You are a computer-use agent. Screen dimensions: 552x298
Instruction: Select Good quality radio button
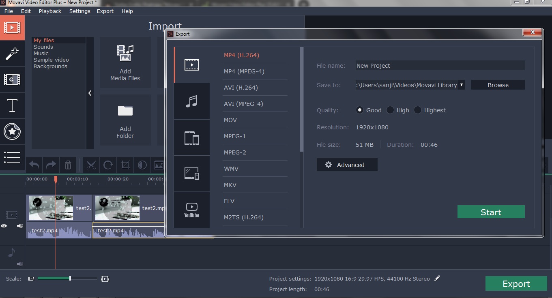[359, 110]
